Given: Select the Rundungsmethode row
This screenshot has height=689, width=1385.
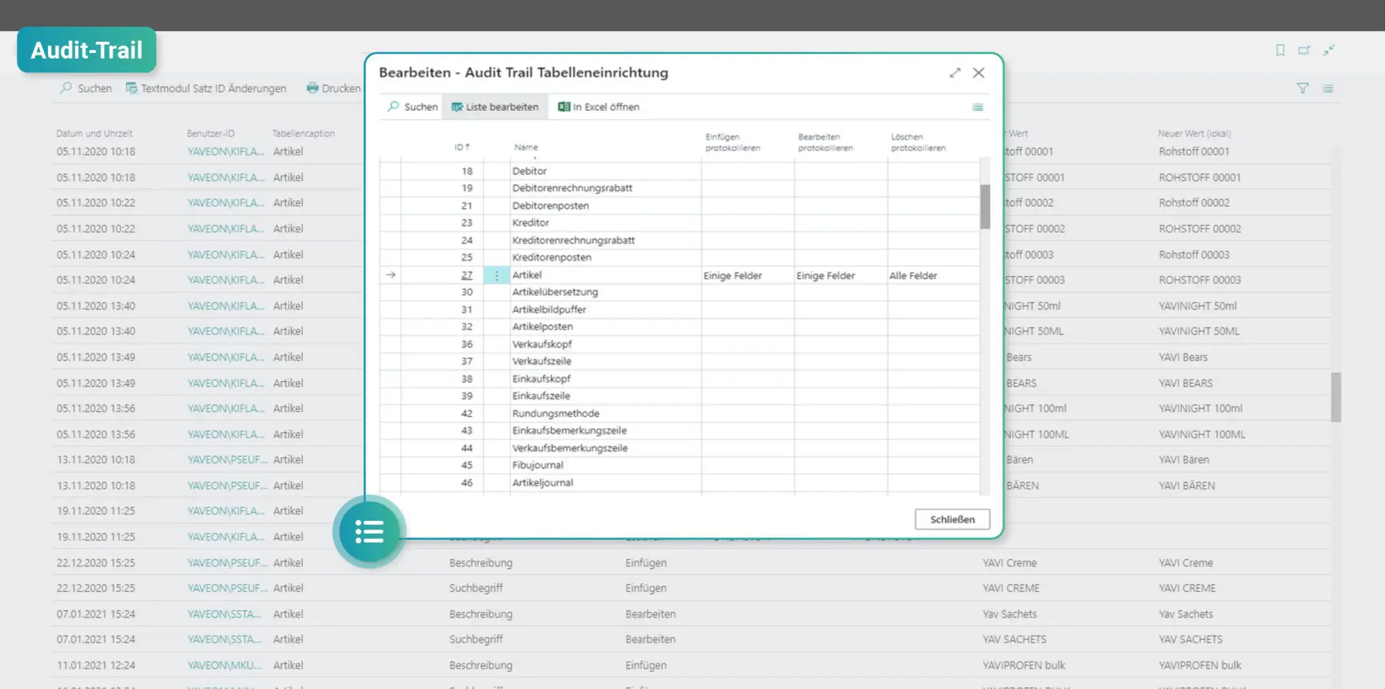Looking at the screenshot, I should [680, 413].
